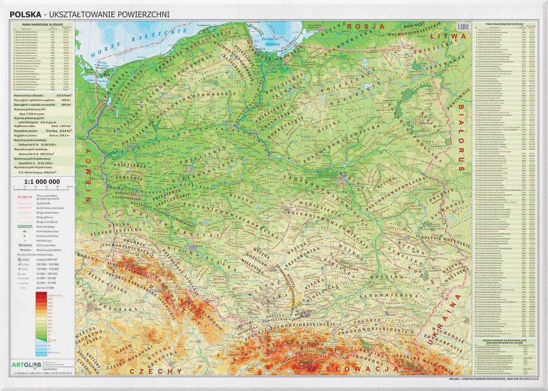Click the Park krajobrazowy legend symbol
Screen dimensions: 548x391
pyautogui.click(x=26, y=232)
